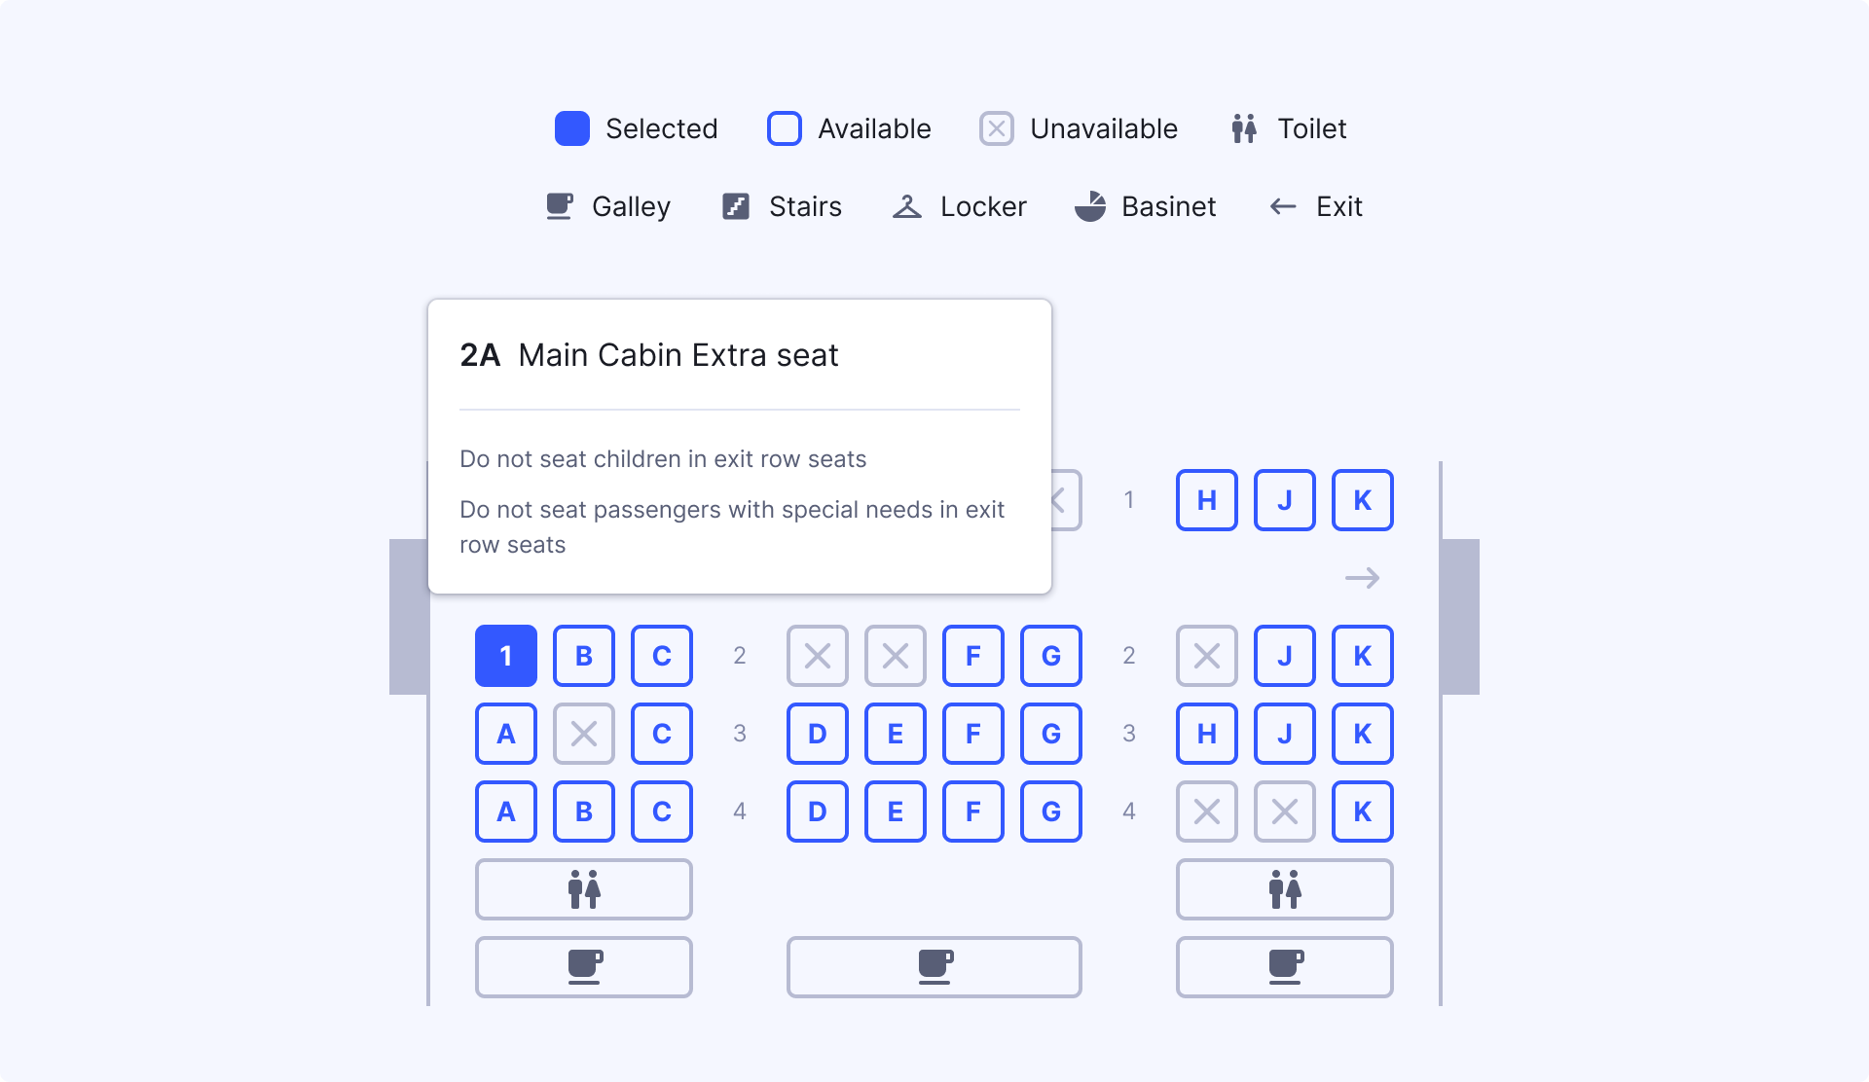The height and width of the screenshot is (1082, 1869).
Task: Click the Exit arrow icon in the legend
Action: point(1281,206)
